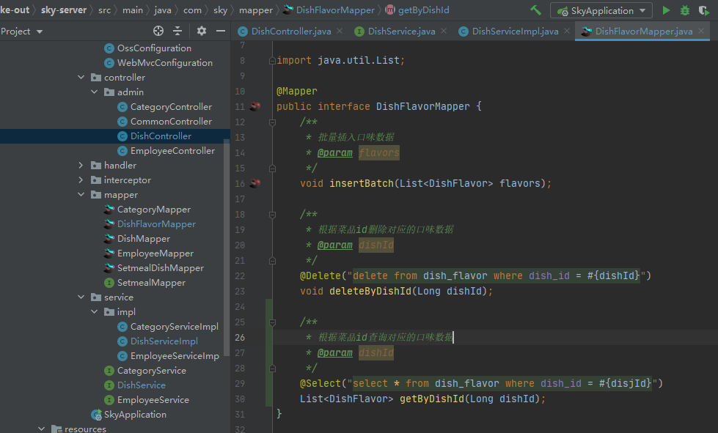Start debugging with the bug icon
This screenshot has height=433, width=718.
pyautogui.click(x=685, y=10)
